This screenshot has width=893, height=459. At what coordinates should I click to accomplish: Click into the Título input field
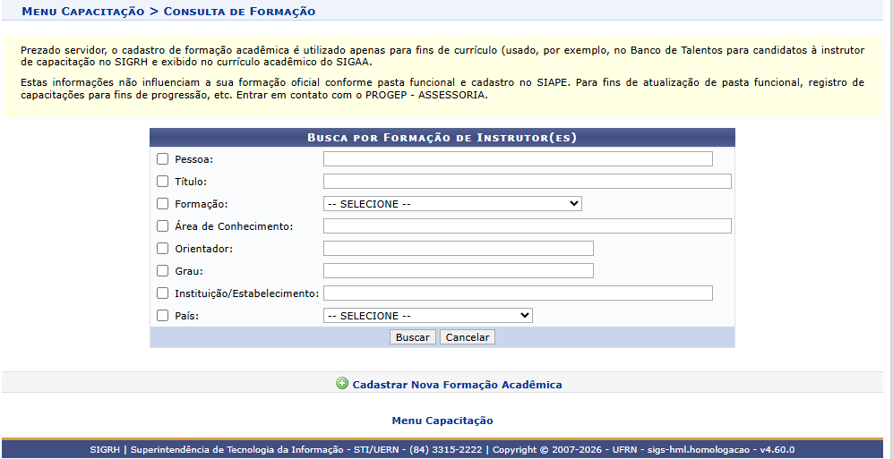[x=528, y=182]
